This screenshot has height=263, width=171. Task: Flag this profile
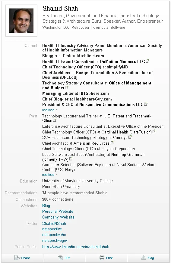coord(147,258)
